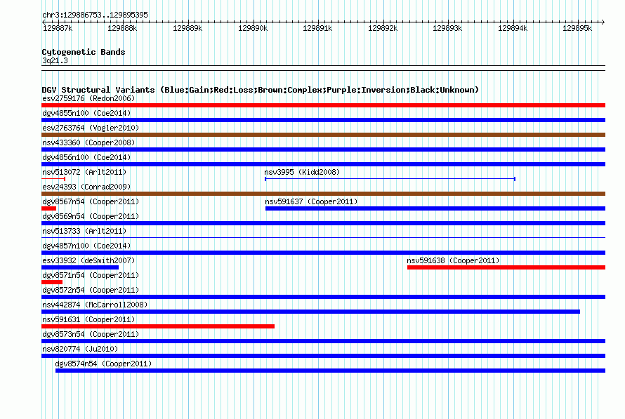This screenshot has height=419, width=625.
Task: Open dgv8569n54 (Cooper2011) label
Action: 91,216
